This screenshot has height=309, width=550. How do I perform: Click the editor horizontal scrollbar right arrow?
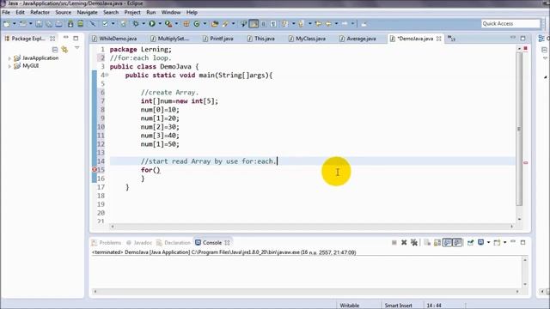[x=512, y=227]
